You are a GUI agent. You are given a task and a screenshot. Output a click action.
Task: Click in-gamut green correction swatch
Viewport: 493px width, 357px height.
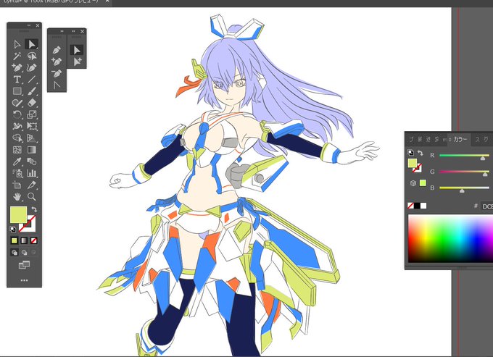423,182
